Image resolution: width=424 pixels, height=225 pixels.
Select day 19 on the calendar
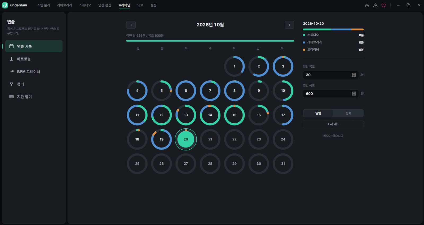(x=162, y=139)
